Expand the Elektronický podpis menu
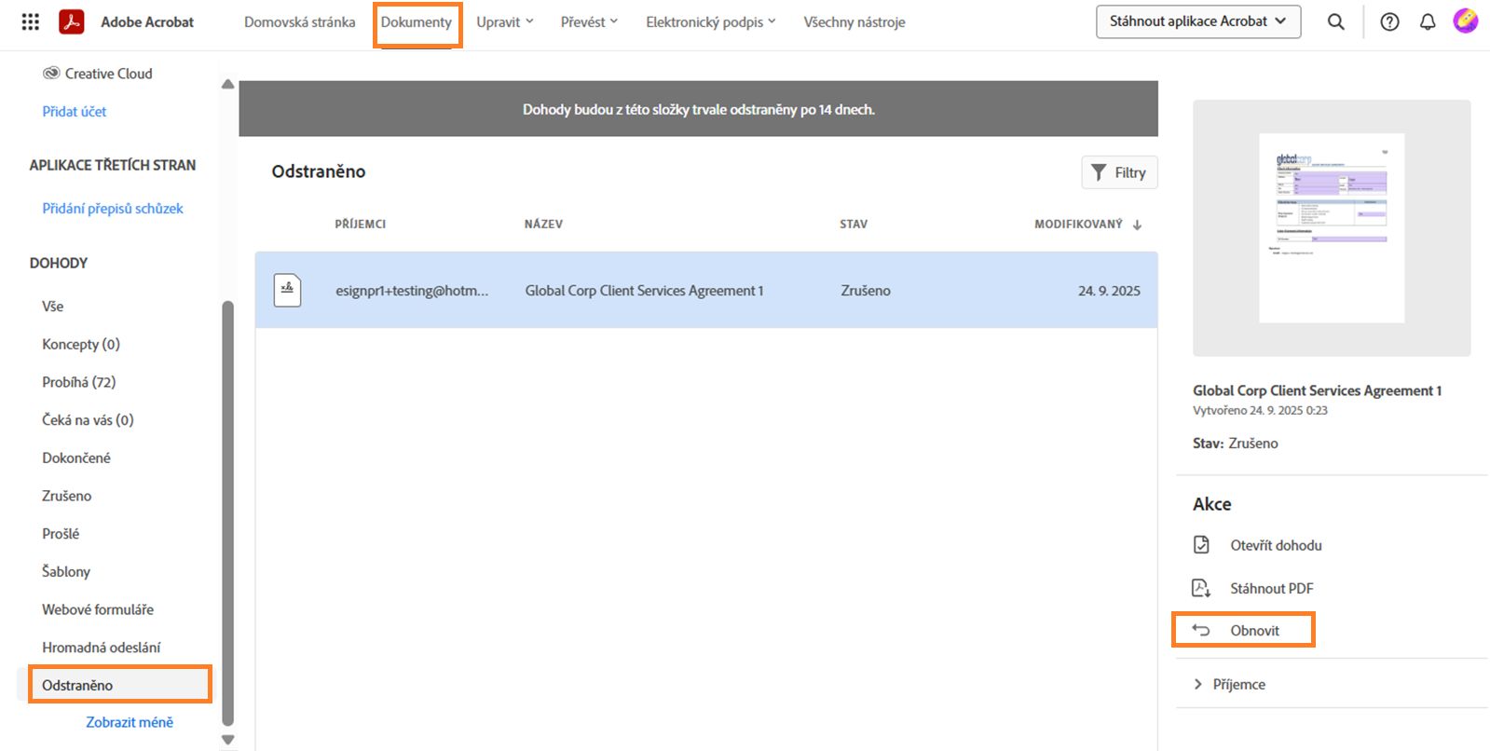 point(711,21)
